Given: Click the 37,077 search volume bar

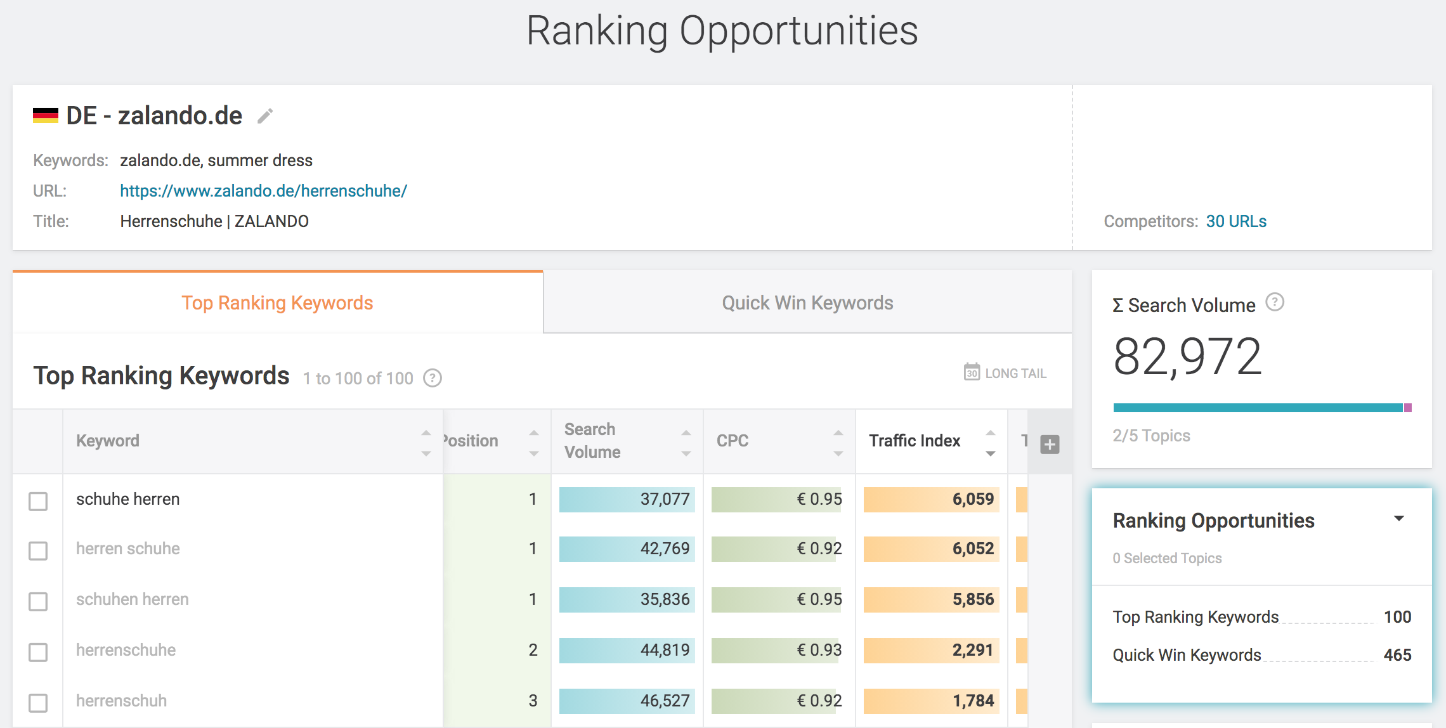Looking at the screenshot, I should pos(627,499).
